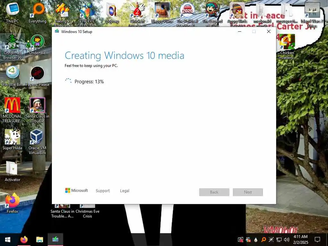This screenshot has height=246, width=328.
Task: Click the water drop tray icon
Action: [x=256, y=240]
